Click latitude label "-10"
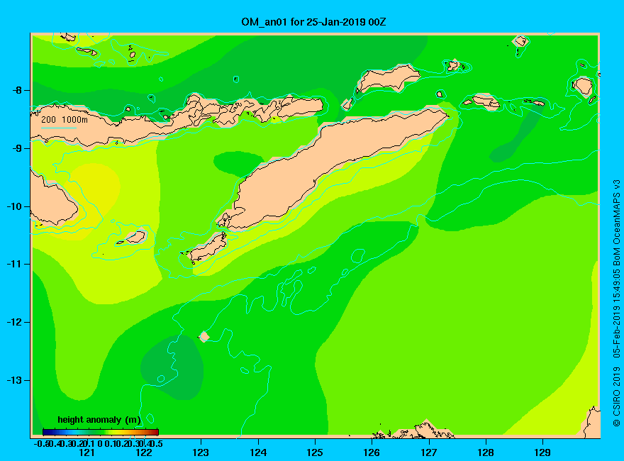Image resolution: width=624 pixels, height=461 pixels. pos(15,206)
